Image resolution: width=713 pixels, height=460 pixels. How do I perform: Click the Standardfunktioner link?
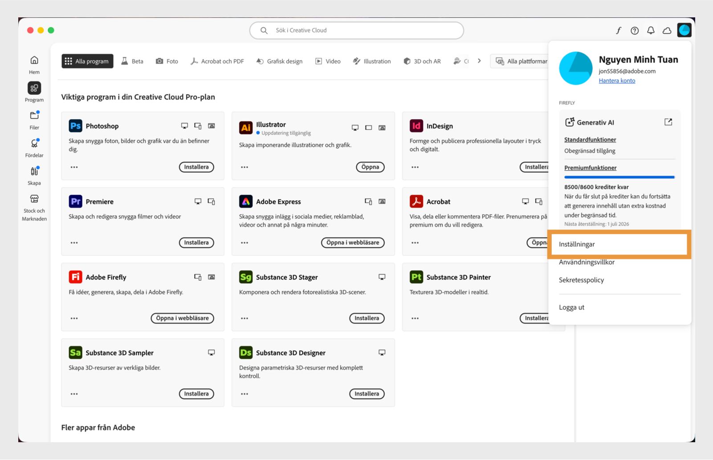pyautogui.click(x=590, y=140)
